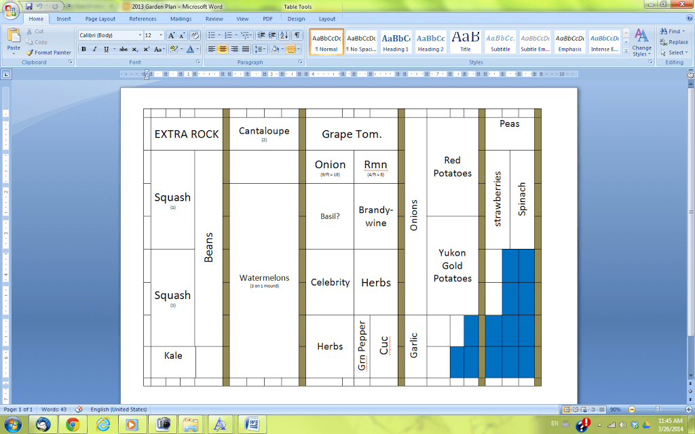Viewport: 695px width, 434px height.
Task: Open the font size dropdown
Action: point(161,35)
